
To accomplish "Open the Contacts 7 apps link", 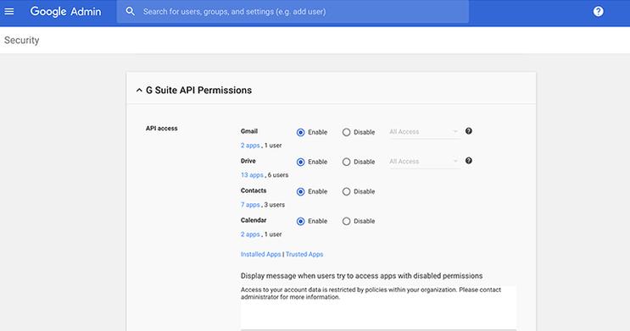I will click(250, 205).
